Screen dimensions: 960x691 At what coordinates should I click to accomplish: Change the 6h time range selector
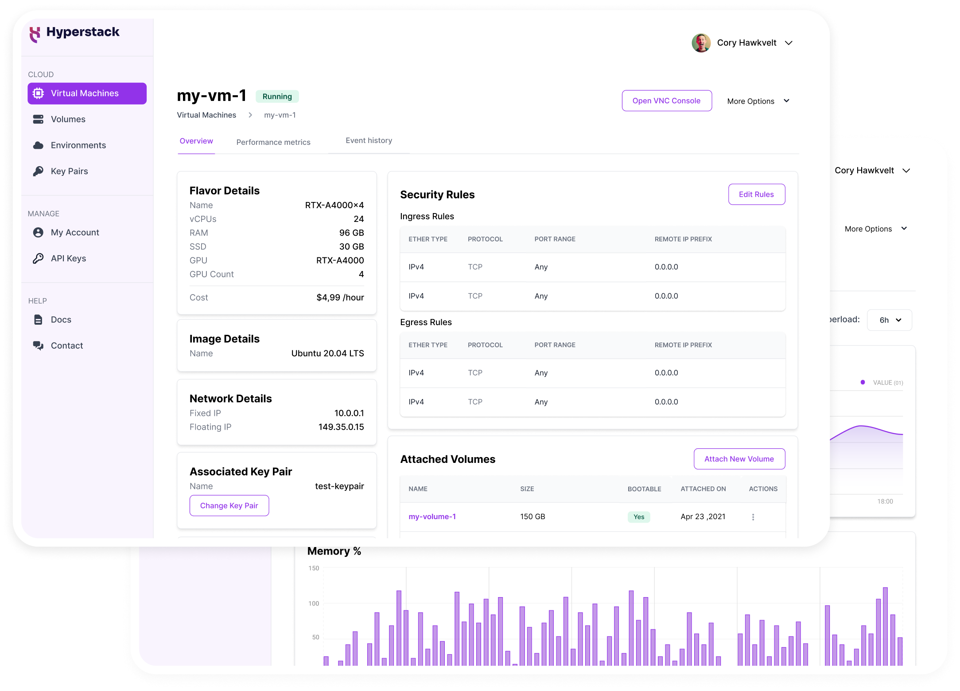[x=889, y=320]
